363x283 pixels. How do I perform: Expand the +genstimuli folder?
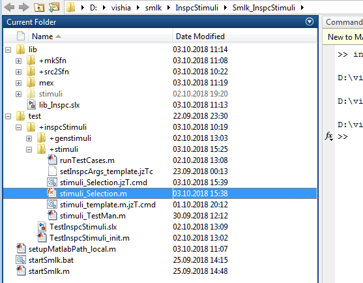pyautogui.click(x=29, y=138)
